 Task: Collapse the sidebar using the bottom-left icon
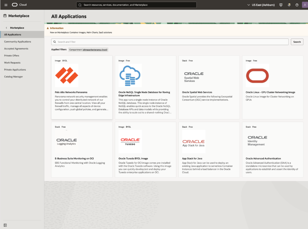pos(5,225)
